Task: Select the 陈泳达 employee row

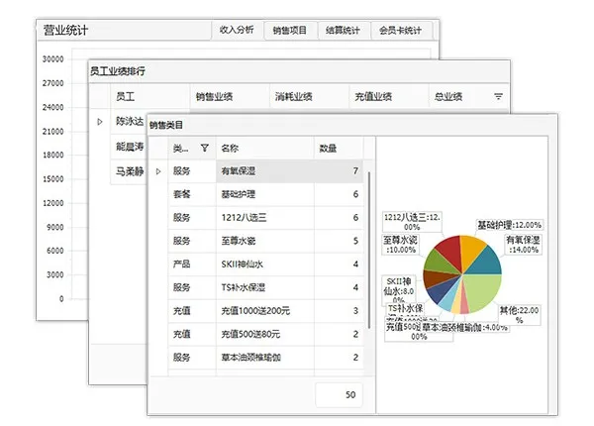Action: 130,121
